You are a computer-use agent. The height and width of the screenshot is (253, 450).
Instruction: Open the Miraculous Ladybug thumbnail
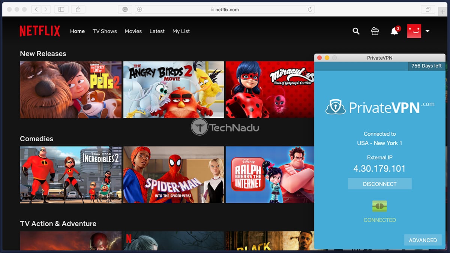click(x=270, y=90)
